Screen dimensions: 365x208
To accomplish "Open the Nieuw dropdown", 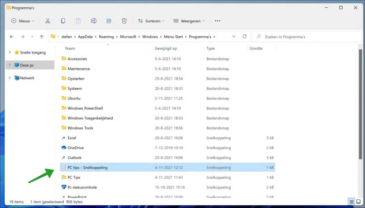I will [x=23, y=21].
